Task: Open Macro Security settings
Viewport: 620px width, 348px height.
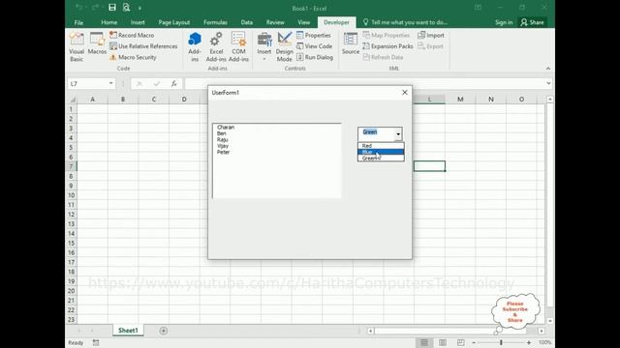Action: point(133,57)
